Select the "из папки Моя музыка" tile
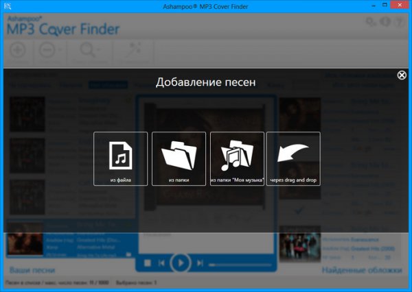The height and width of the screenshot is (292, 412). (237, 159)
